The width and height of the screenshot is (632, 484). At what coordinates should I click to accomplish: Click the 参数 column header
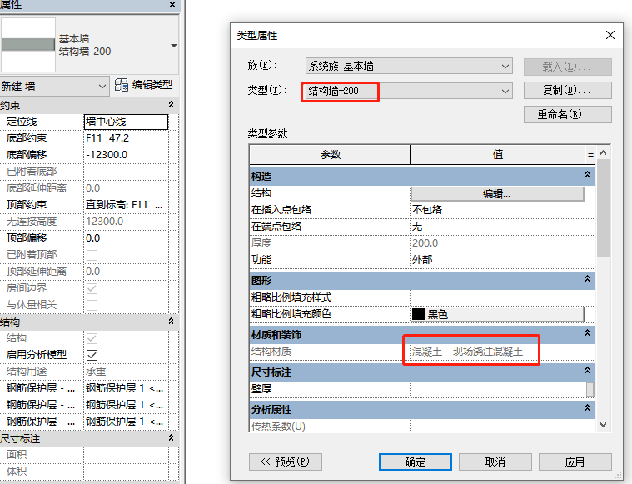pyautogui.click(x=330, y=154)
